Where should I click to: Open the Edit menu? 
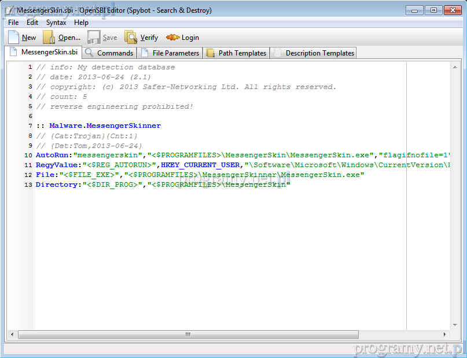[32, 23]
